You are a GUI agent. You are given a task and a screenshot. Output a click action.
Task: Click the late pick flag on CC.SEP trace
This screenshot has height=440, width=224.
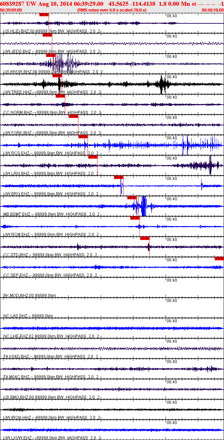click(x=219, y=259)
